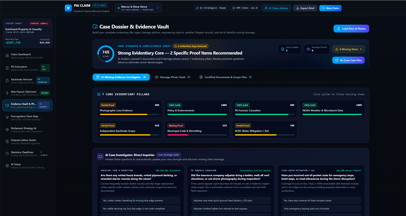Viewport: 406px width, 216px height.
Task: Click the Municipal Code & Permitting progress bar
Action: coord(197,135)
